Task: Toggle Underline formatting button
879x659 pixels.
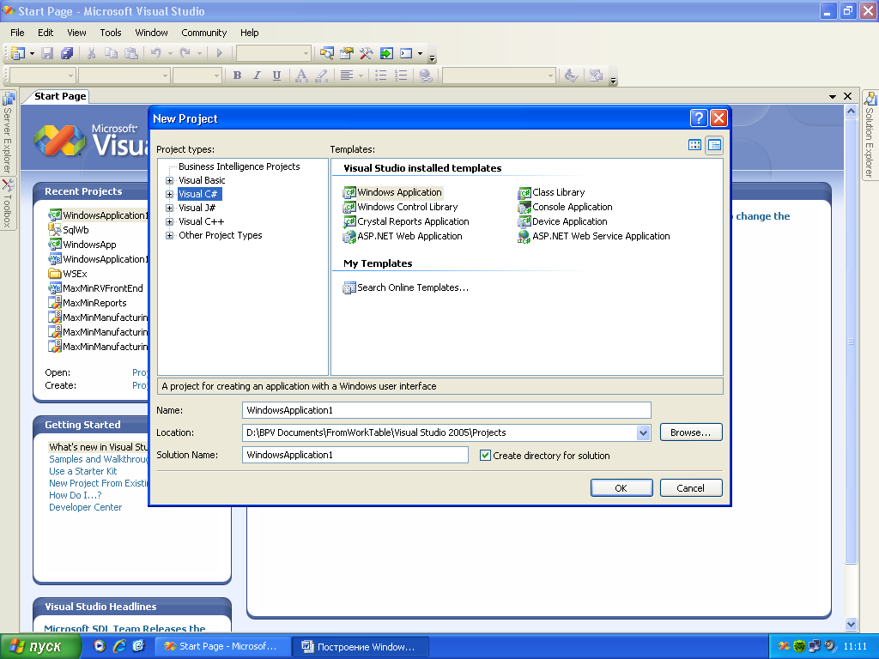Action: tap(276, 76)
